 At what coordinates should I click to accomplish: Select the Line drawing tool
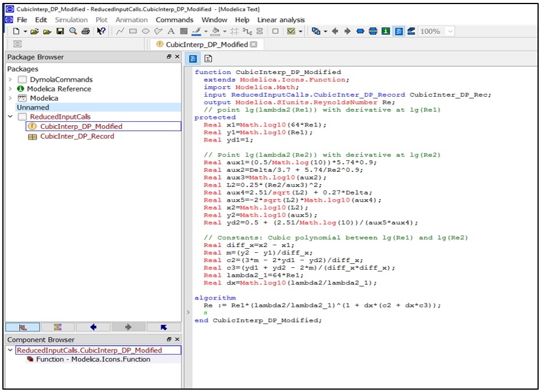click(120, 31)
